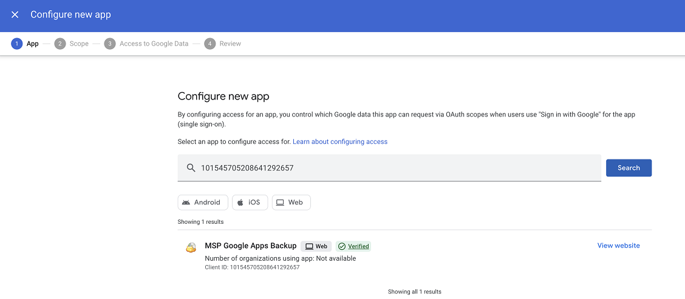Click the underlined Verified label
This screenshot has height=299, width=685.
point(358,246)
